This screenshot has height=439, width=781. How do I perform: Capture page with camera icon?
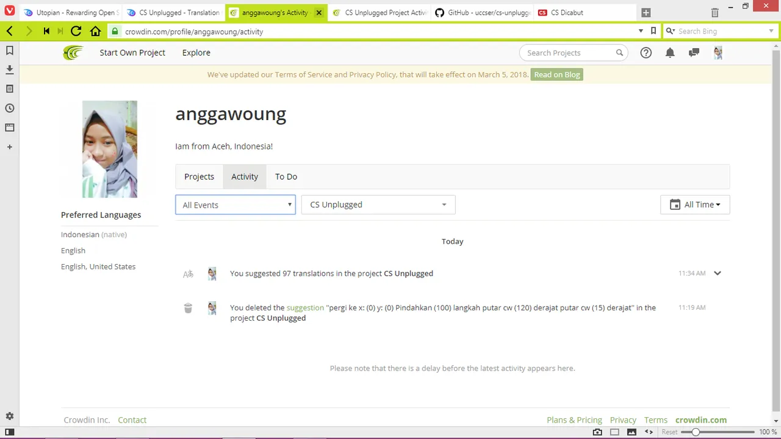click(x=597, y=432)
